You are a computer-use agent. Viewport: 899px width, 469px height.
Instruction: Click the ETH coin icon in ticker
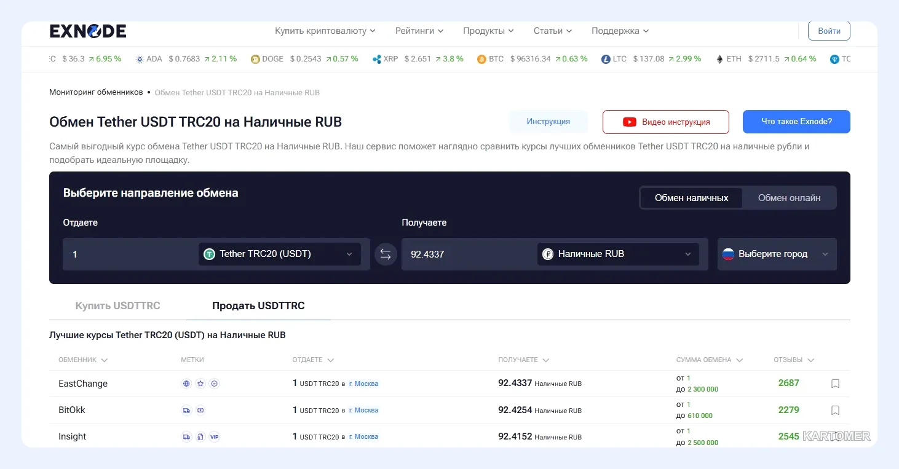pyautogui.click(x=720, y=59)
